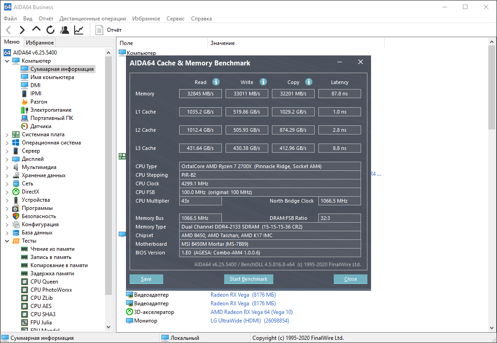This screenshot has width=497, height=343.
Task: Click the Copy info icon
Action: pos(309,82)
